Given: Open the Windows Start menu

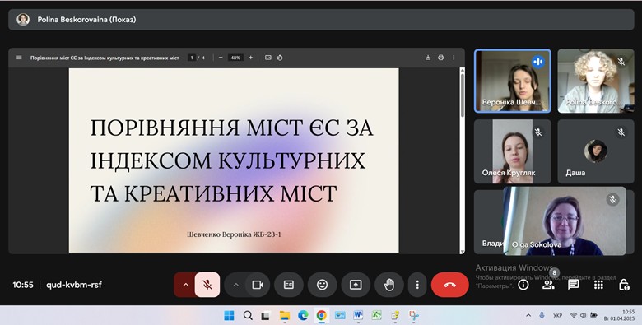Looking at the screenshot, I should tap(230, 315).
